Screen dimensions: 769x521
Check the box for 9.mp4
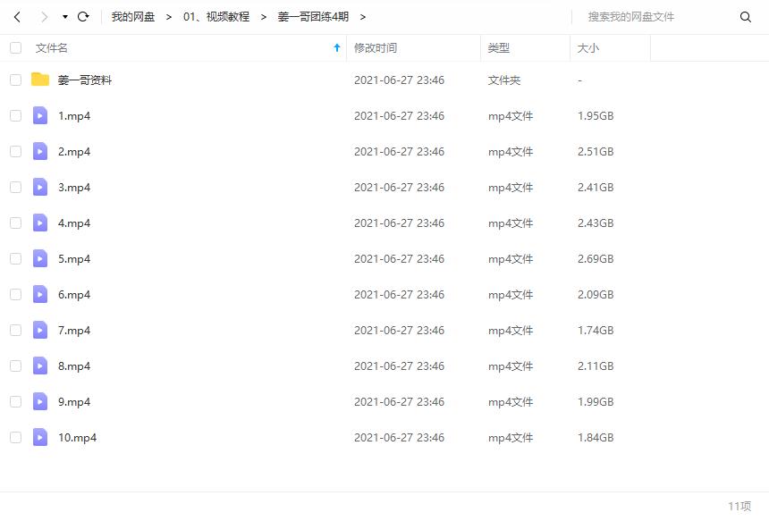(x=16, y=402)
